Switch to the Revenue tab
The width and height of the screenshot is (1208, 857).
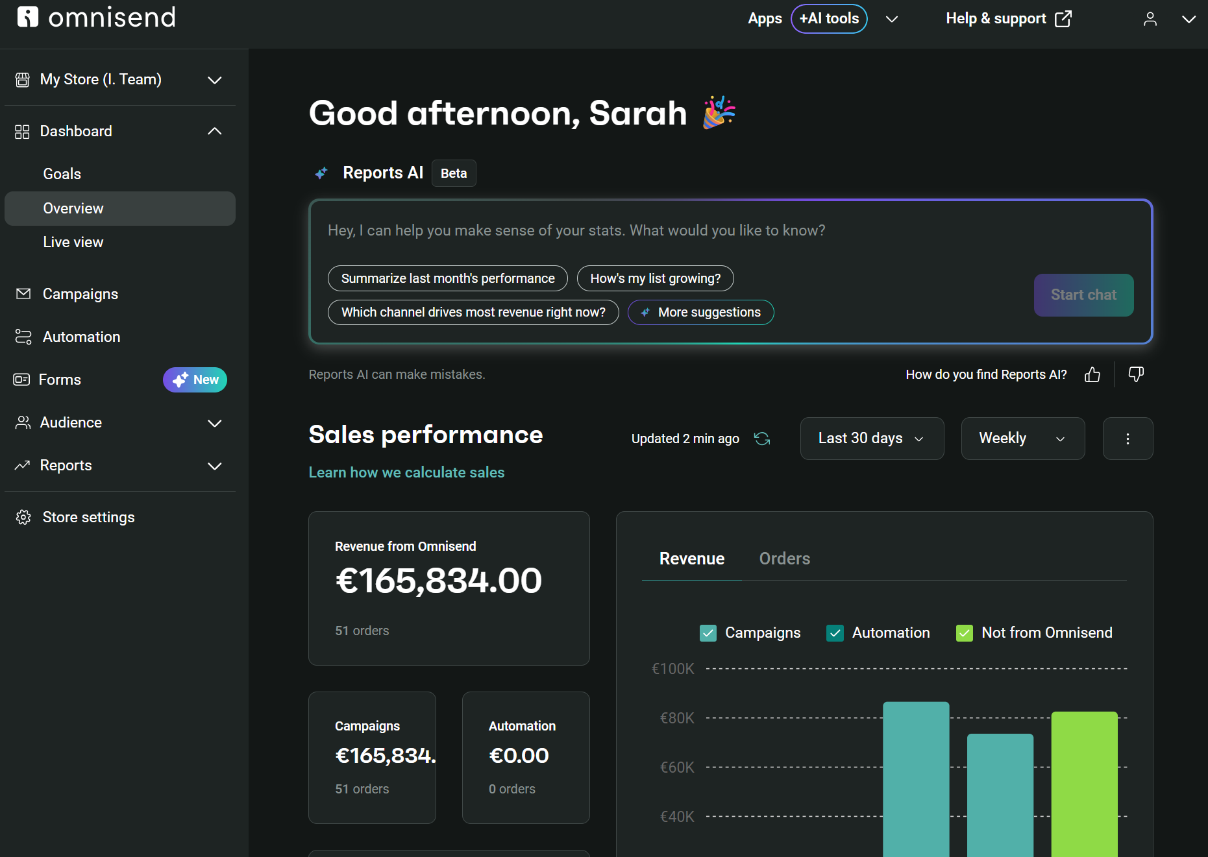pyautogui.click(x=692, y=559)
